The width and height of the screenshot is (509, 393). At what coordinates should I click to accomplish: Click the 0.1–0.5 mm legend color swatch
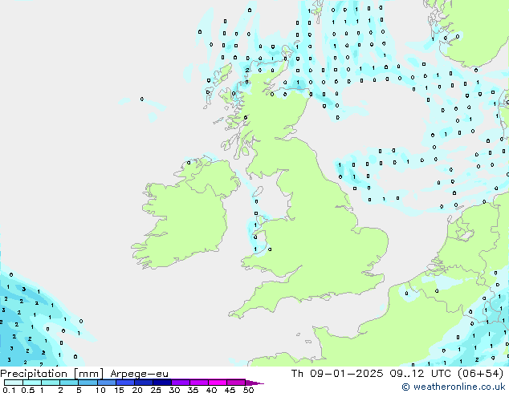(x=14, y=383)
